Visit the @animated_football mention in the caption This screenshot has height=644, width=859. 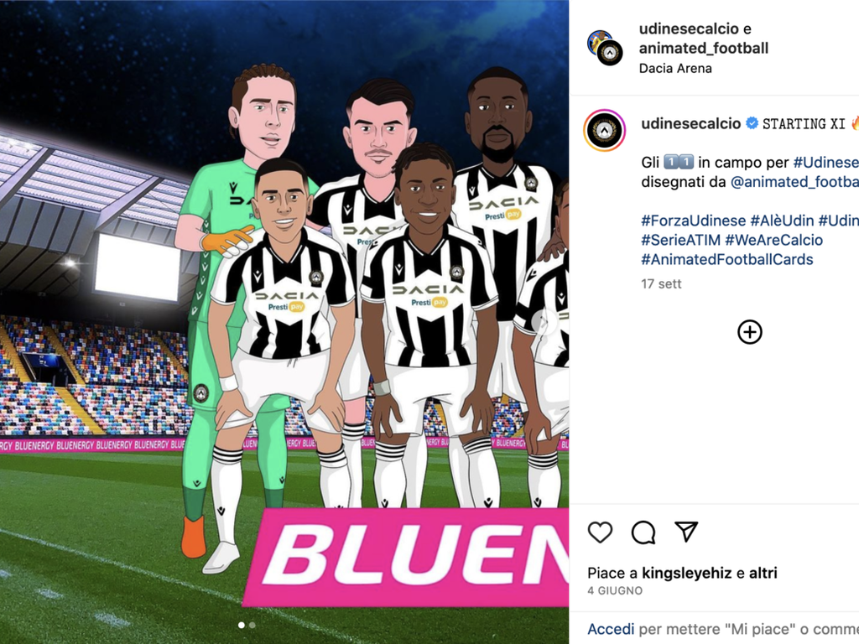794,182
